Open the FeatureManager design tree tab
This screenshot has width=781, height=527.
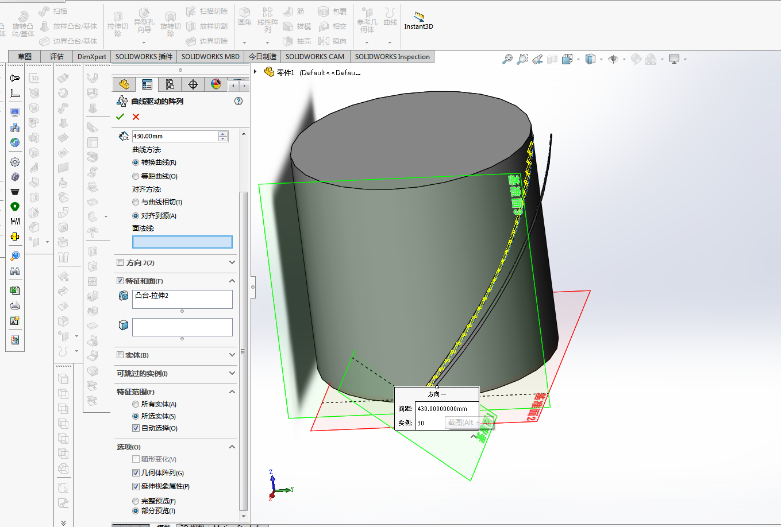tap(124, 84)
